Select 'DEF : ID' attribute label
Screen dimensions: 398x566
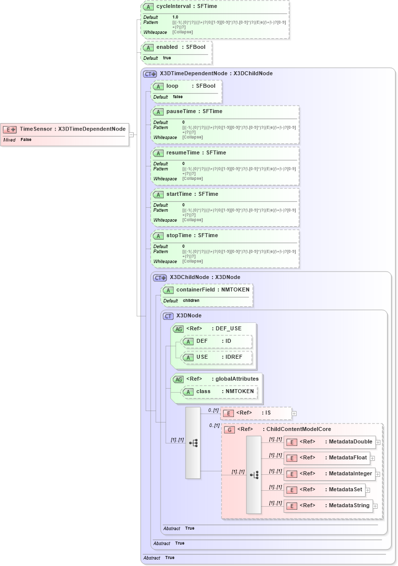213,341
